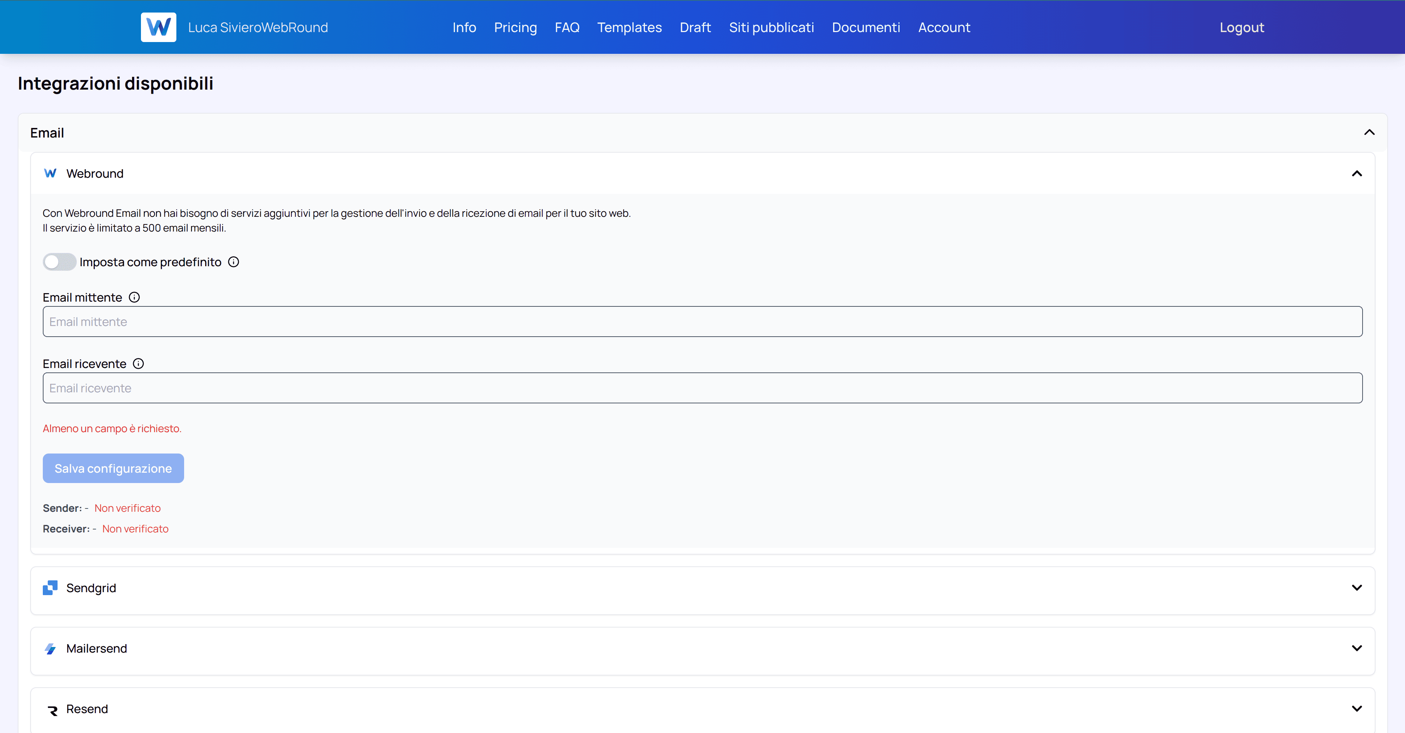Viewport: 1405px width, 733px height.
Task: Collapse the Email integrations section
Action: coord(1370,132)
